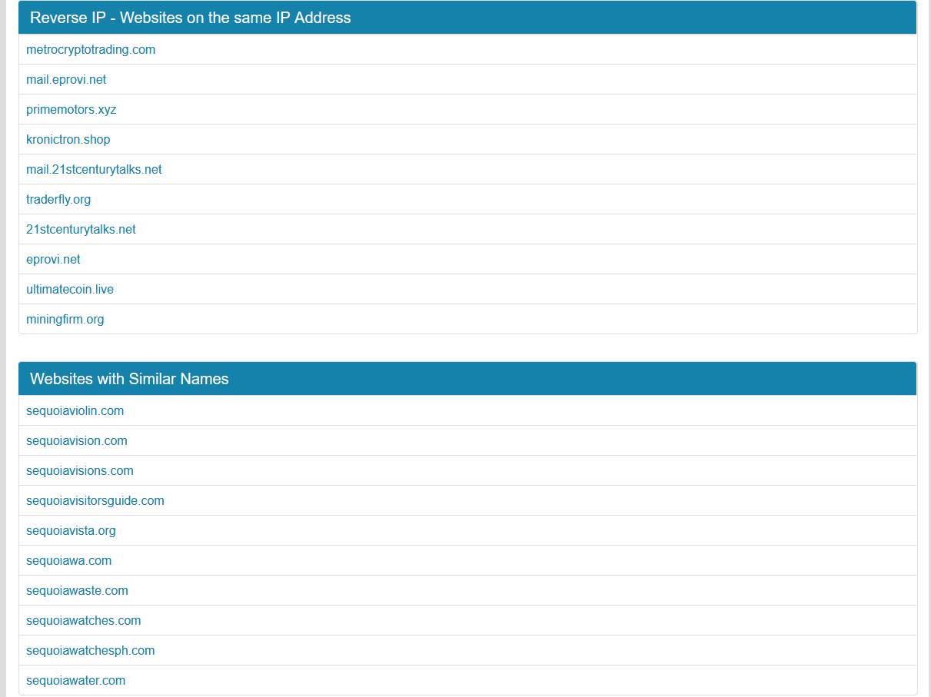The width and height of the screenshot is (931, 697).
Task: Open the mail.eprovi.net link
Action: click(66, 79)
